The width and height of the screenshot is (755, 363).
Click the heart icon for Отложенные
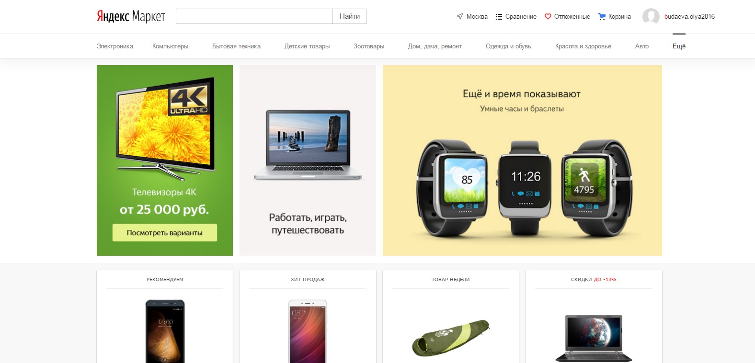tap(548, 16)
